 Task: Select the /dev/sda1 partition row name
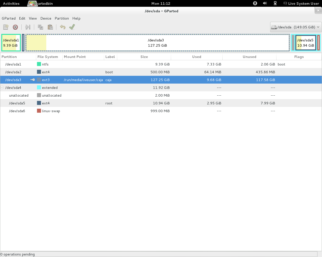pos(13,64)
